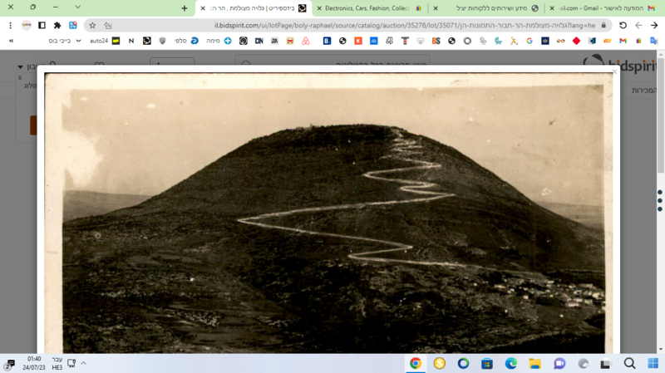Toggle the Chrome side panel icon
Viewport: 665px width, 373px height.
tap(42, 26)
